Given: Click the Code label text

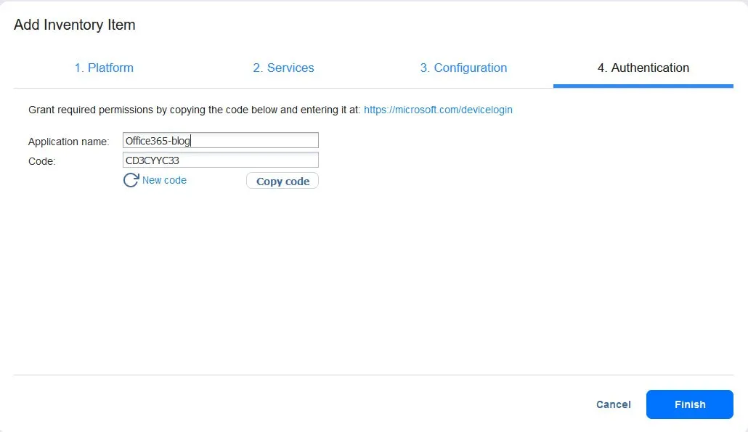Looking at the screenshot, I should point(41,161).
